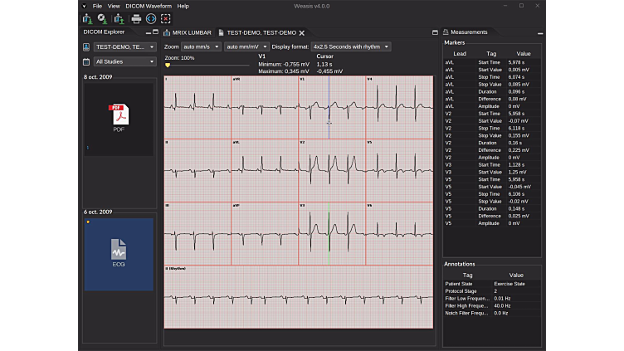Open the auto mm/mV dropdown
Image resolution: width=624 pixels, height=351 pixels.
coord(246,47)
